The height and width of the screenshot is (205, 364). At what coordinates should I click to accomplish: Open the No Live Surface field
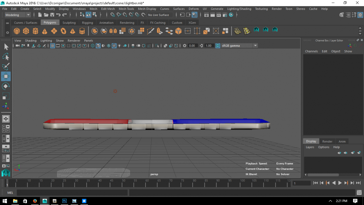(x=160, y=15)
